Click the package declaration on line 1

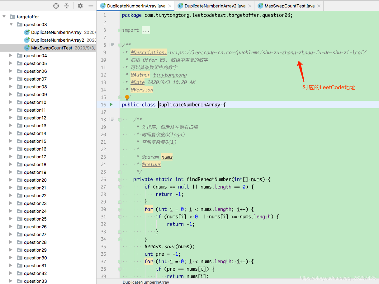207,15
